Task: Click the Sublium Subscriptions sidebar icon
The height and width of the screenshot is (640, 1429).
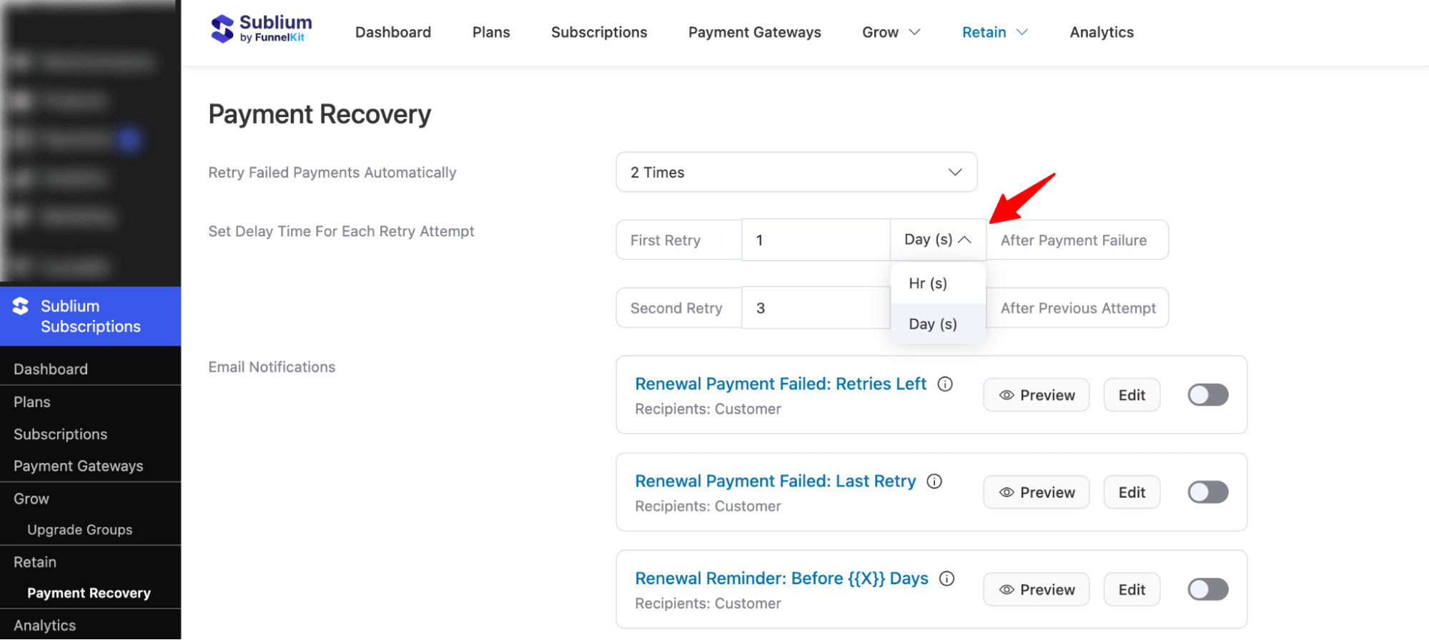Action: (x=21, y=306)
